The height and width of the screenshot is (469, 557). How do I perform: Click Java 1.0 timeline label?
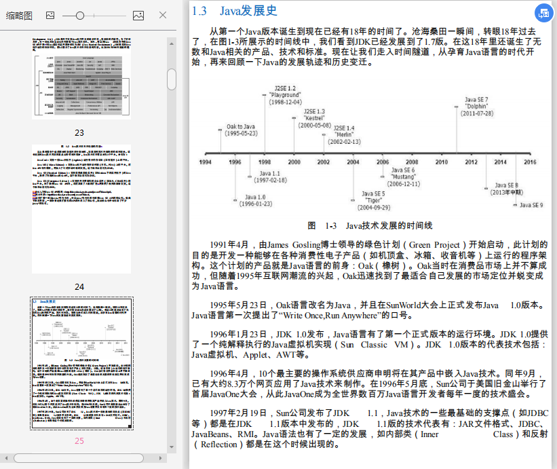pyautogui.click(x=255, y=200)
